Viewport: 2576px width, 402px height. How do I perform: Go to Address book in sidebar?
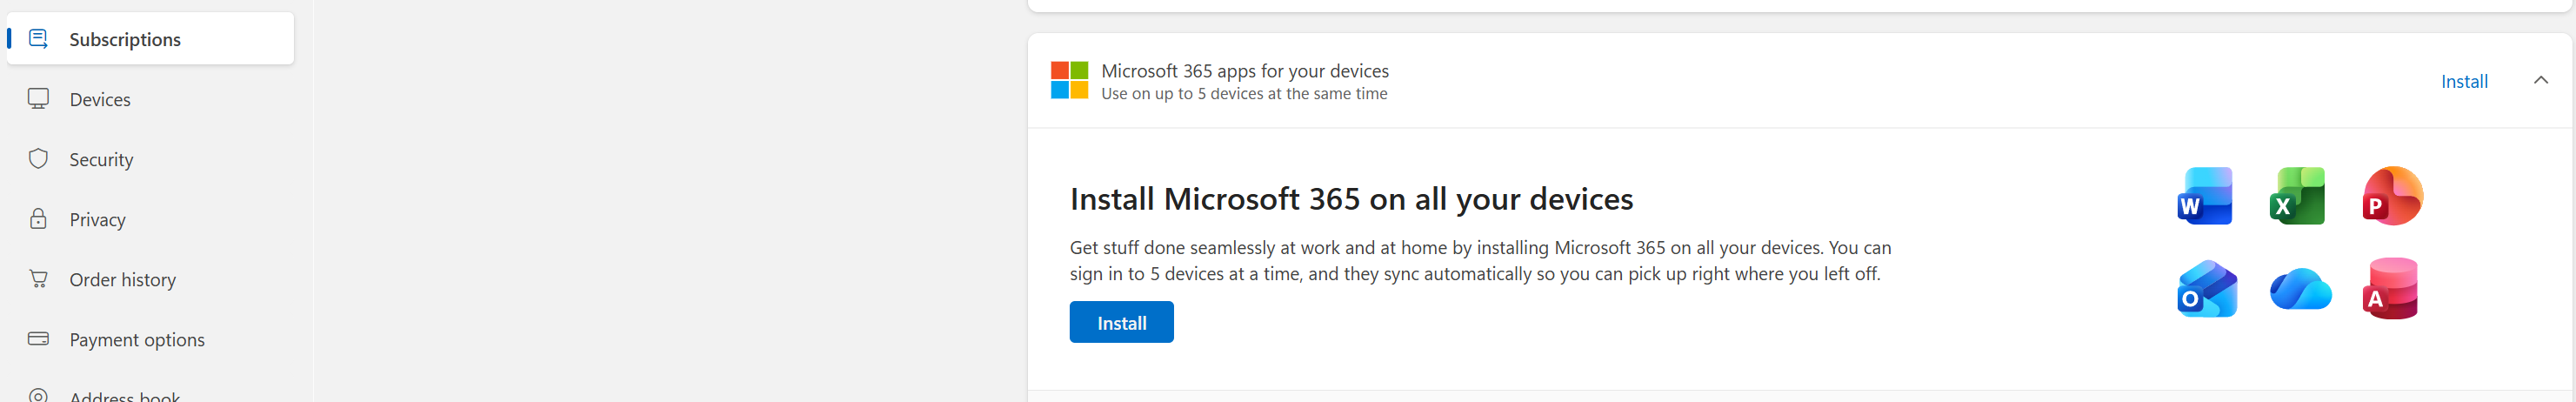click(124, 396)
